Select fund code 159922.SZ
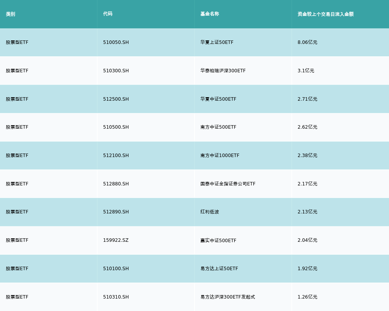 click(116, 240)
